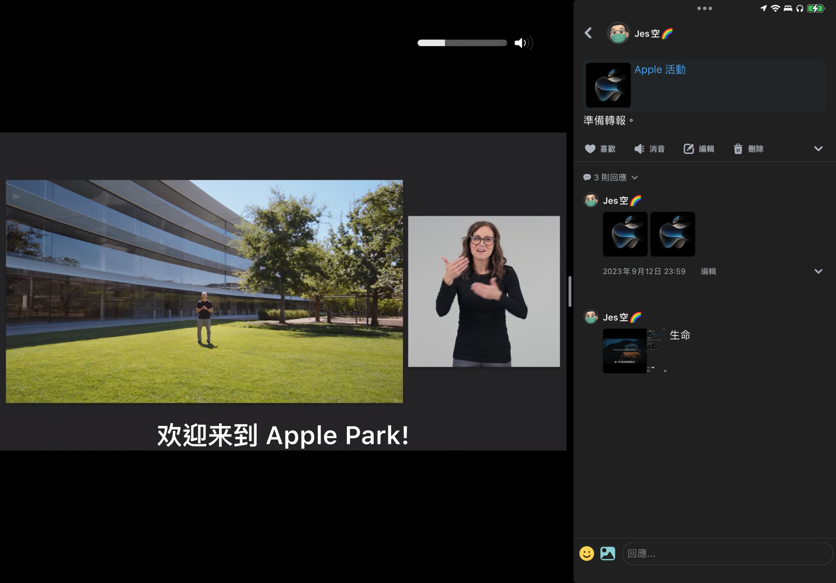The image size is (836, 583).
Task: Expand reply options chevron beside timestamp
Action: coord(818,272)
